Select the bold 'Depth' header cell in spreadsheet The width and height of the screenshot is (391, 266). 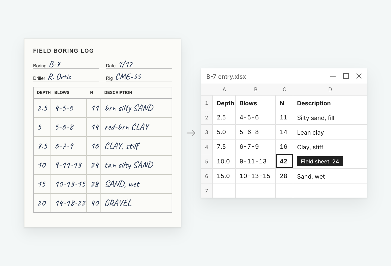[x=224, y=103]
